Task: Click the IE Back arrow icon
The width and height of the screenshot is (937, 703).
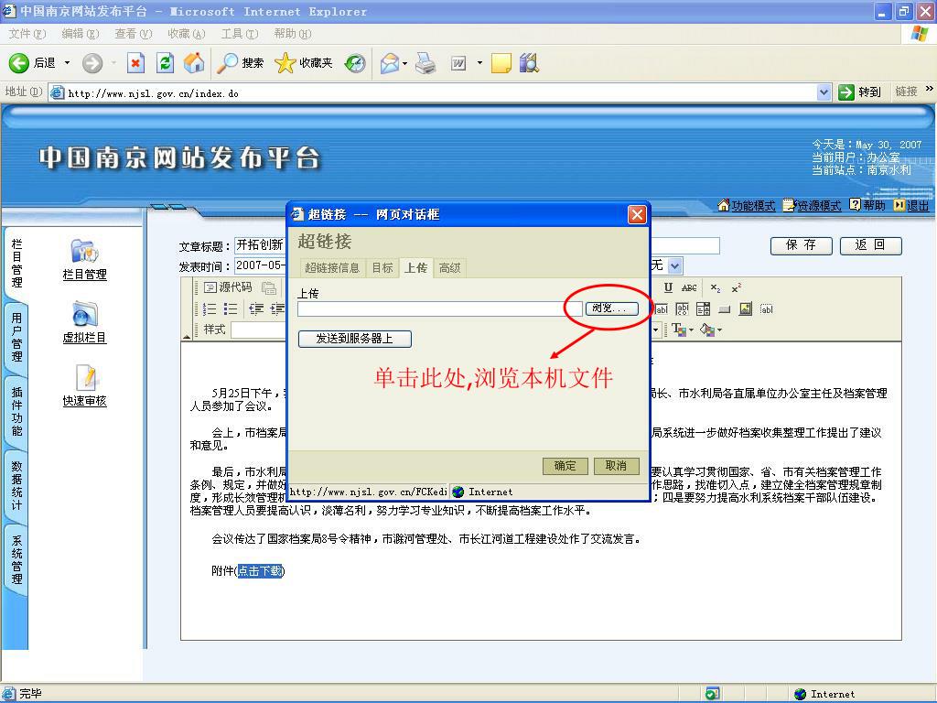Action: coord(18,63)
